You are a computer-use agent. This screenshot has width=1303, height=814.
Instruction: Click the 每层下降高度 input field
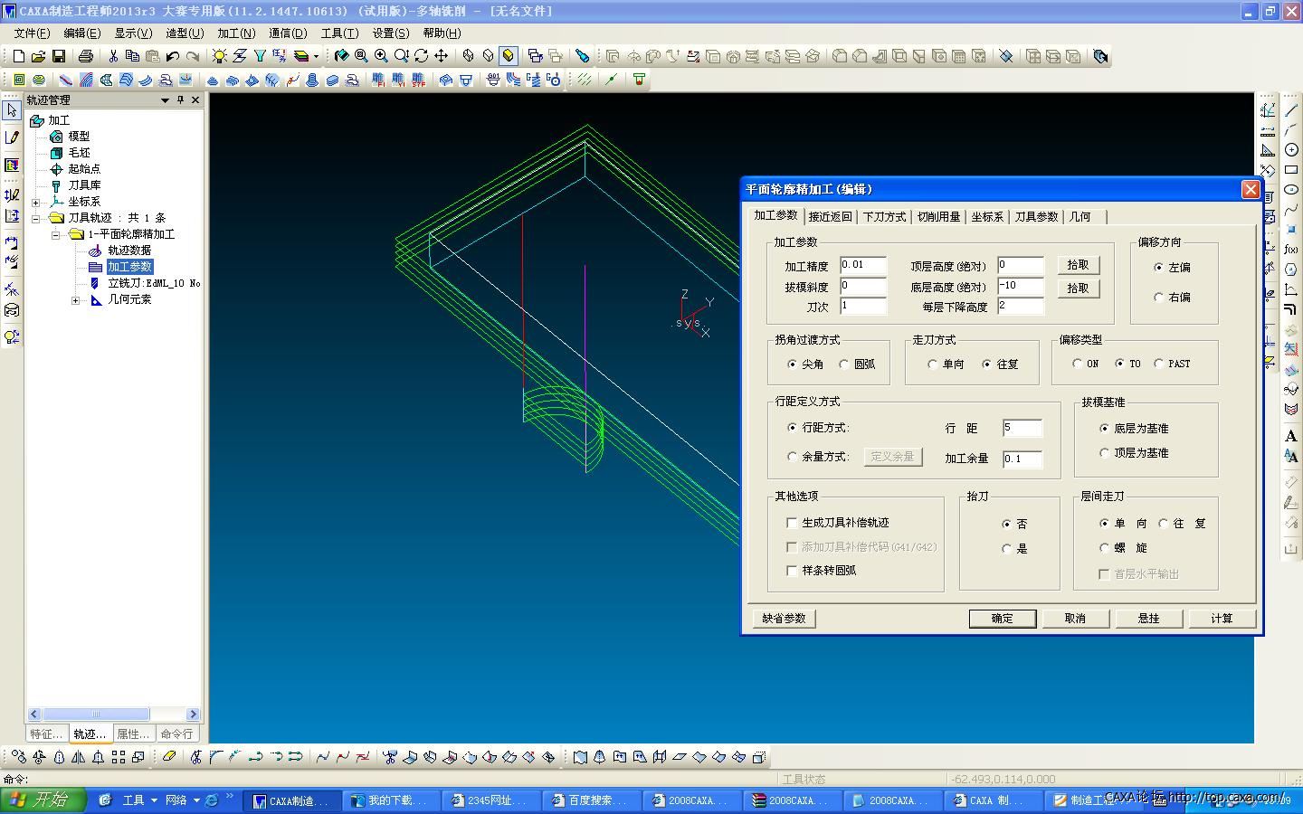tap(1021, 307)
